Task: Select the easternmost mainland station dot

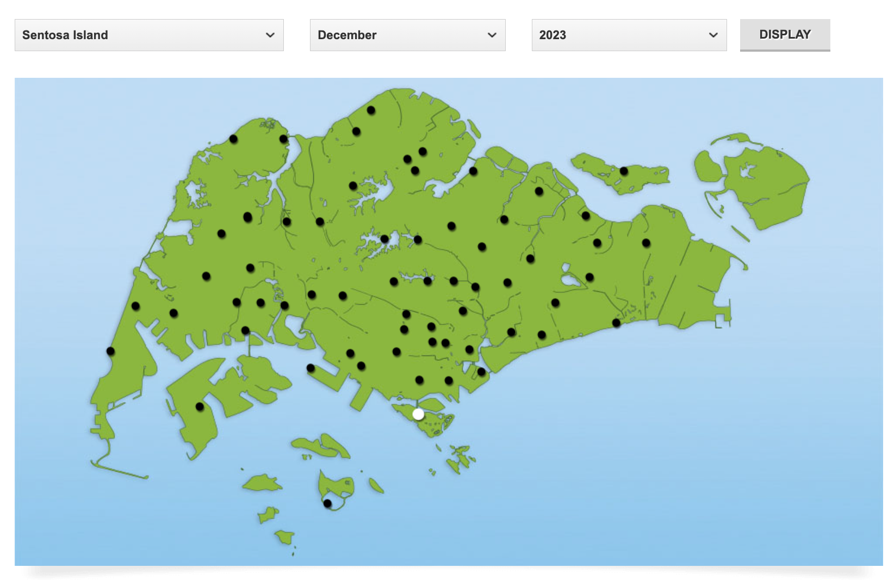Action: coord(646,243)
